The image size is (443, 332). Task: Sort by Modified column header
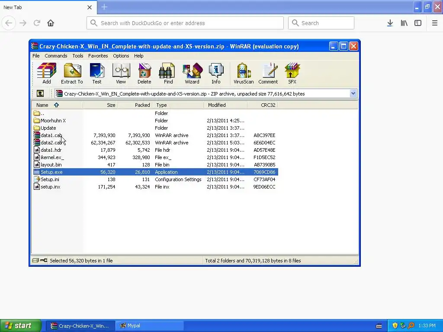pyautogui.click(x=226, y=105)
